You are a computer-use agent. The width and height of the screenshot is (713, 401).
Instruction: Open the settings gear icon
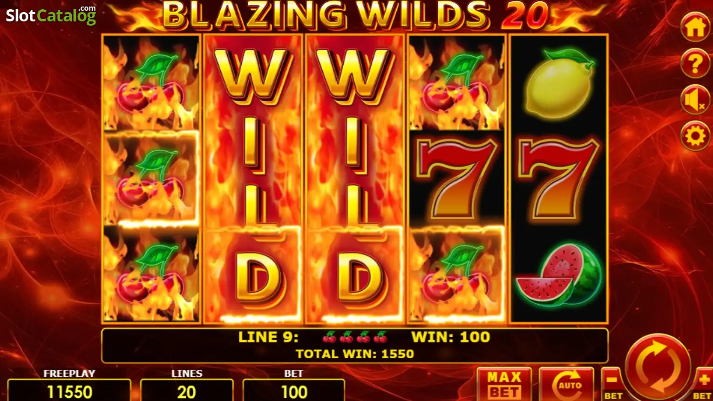(x=695, y=136)
